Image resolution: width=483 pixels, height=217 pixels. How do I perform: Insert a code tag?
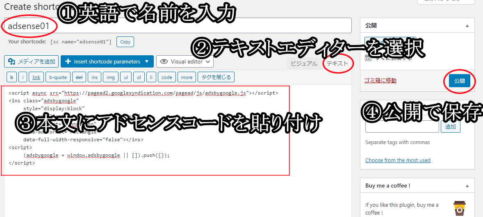click(166, 77)
